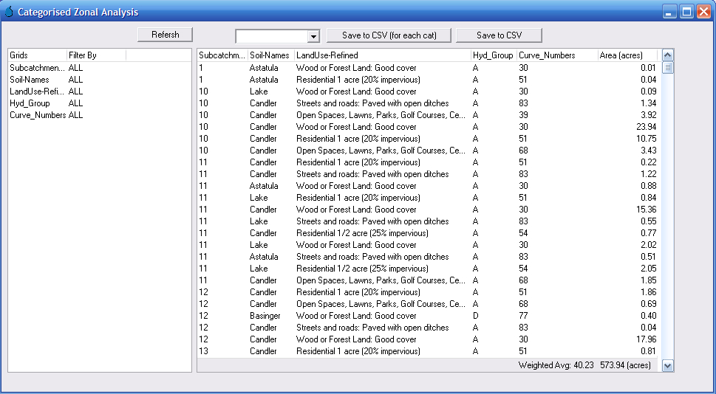Select row with area 1.34
The height and width of the screenshot is (394, 716).
428,103
